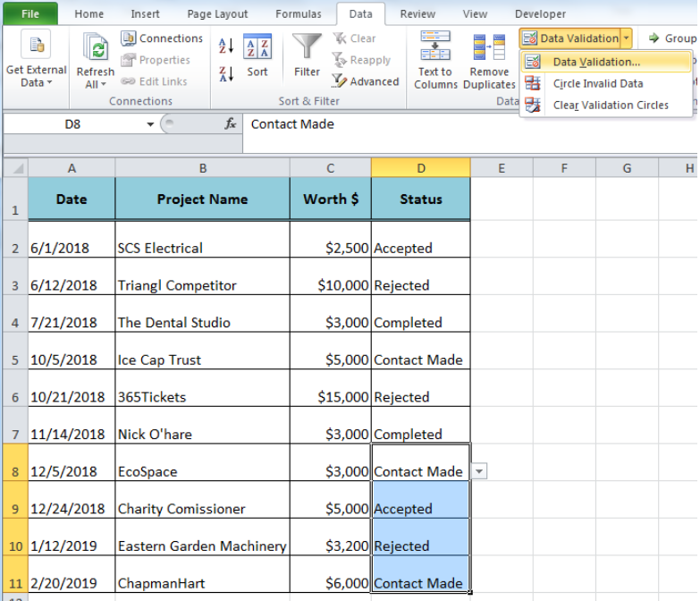Click the Connections button
The width and height of the screenshot is (700, 601).
[x=162, y=38]
